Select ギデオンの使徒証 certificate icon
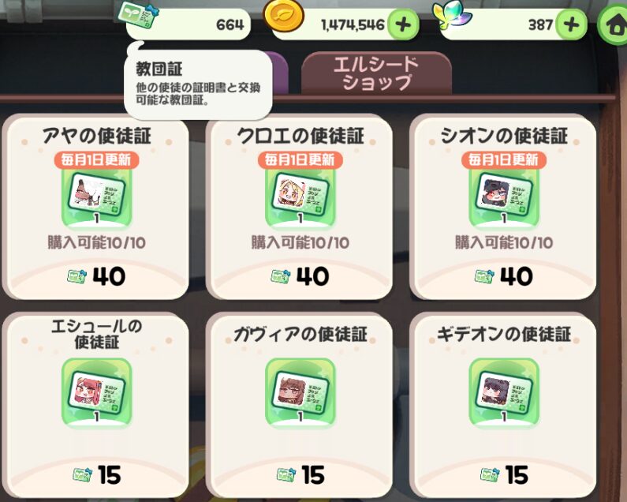Viewport: 627px width, 502px height. click(504, 393)
